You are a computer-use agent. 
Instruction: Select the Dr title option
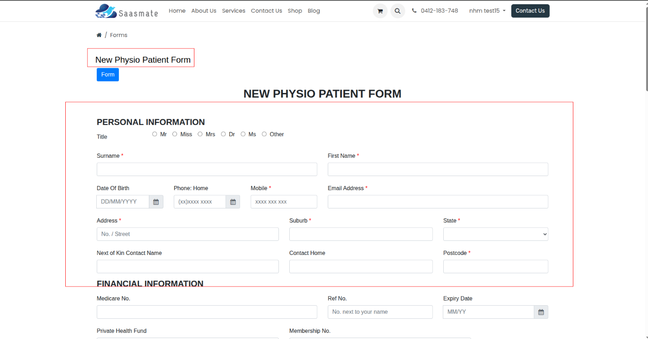click(224, 134)
